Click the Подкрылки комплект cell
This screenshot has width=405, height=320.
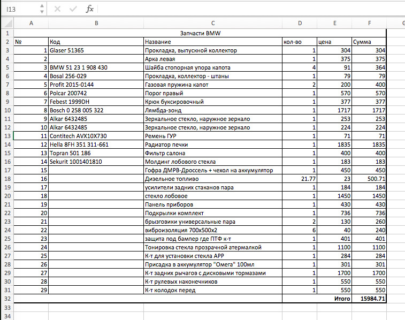[x=213, y=213]
